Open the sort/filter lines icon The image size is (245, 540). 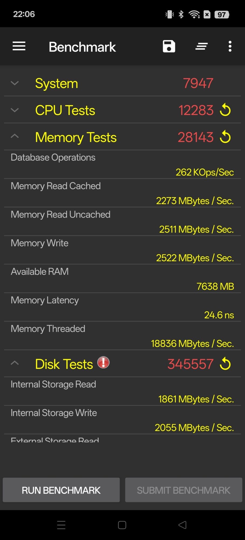[201, 46]
